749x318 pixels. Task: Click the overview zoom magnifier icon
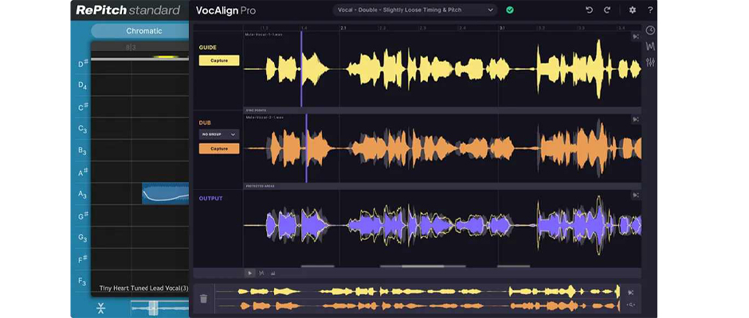(631, 305)
